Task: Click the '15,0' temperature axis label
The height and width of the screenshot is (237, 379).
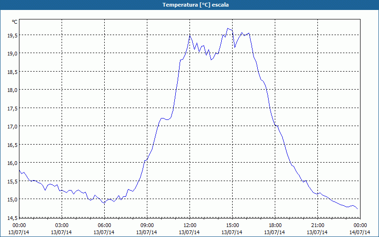Action: pos(12,200)
